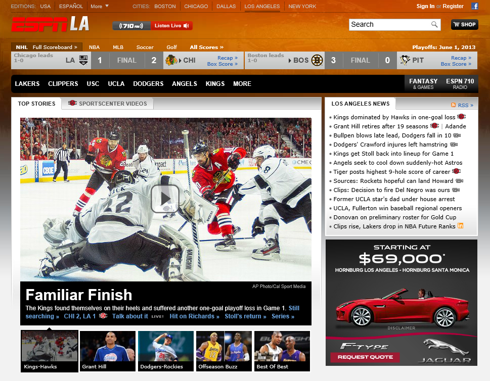Screen dimensions: 490x381
Task: Click video camera icon beside Rockets Howard headline
Action: click(x=459, y=181)
